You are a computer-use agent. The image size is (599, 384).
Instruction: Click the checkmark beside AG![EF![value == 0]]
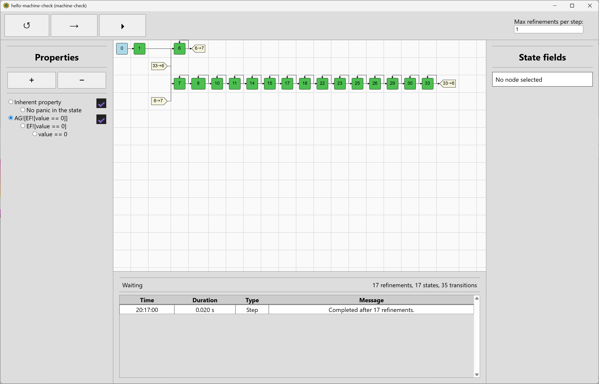[101, 119]
